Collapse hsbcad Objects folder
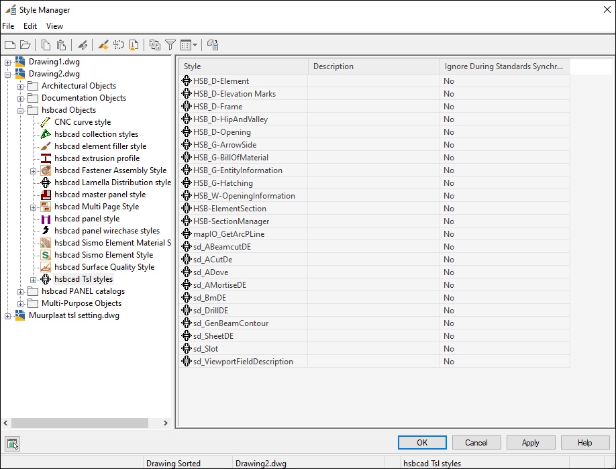616x469 pixels. click(x=20, y=111)
